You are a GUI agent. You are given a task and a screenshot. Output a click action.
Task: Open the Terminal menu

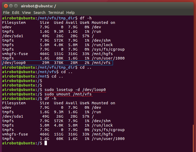click(x=56, y=13)
